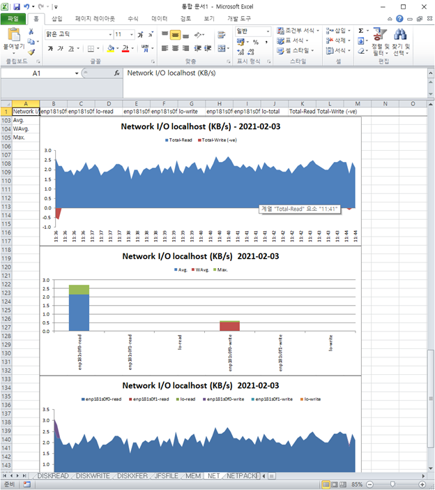
Task: Open 정렬 및 필터 sort and filter
Action: click(381, 42)
